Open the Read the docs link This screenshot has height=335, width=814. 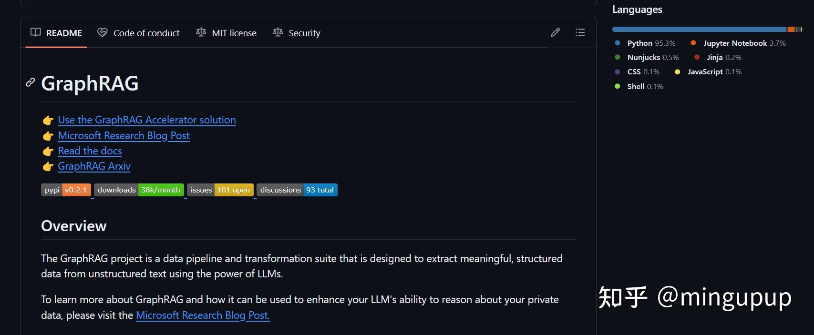90,151
